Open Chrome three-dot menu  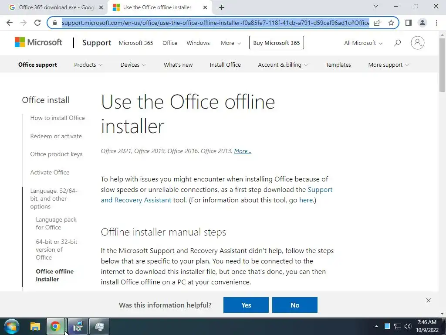point(436,23)
